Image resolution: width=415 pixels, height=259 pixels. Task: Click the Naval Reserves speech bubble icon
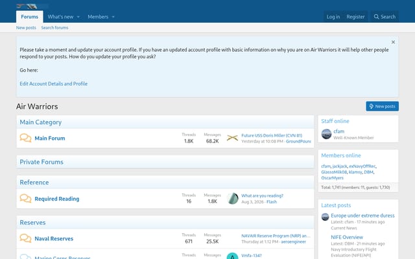[25, 238]
